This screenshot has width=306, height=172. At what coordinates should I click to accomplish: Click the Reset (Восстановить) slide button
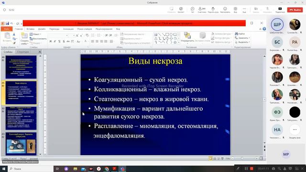click(38, 39)
